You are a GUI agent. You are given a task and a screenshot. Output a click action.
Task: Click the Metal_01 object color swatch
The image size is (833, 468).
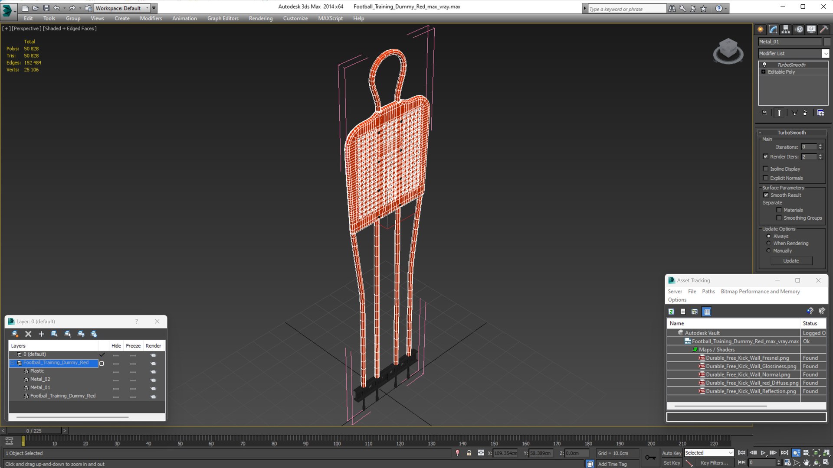(827, 42)
